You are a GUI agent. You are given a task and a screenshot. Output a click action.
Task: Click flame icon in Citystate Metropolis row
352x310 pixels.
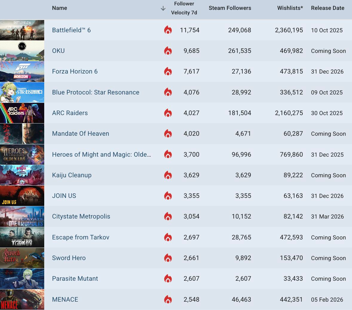[168, 216]
